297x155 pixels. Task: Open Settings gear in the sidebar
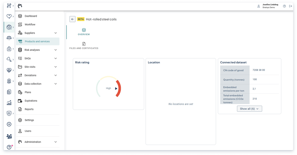click(20, 120)
